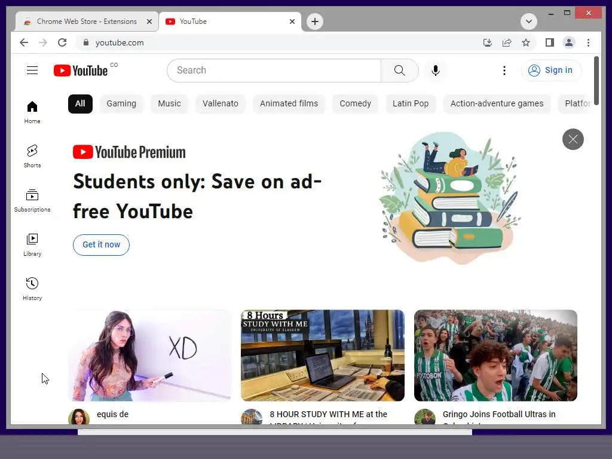Share this page icon
The height and width of the screenshot is (459, 612).
click(x=507, y=42)
